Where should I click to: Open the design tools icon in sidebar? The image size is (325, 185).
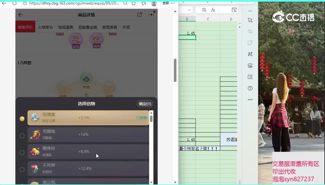[250, 54]
